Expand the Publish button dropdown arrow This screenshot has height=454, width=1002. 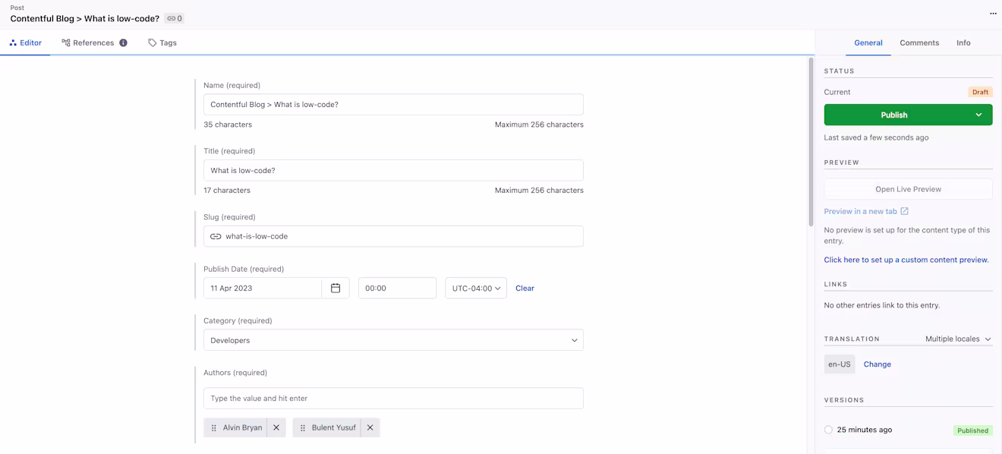pyautogui.click(x=978, y=115)
